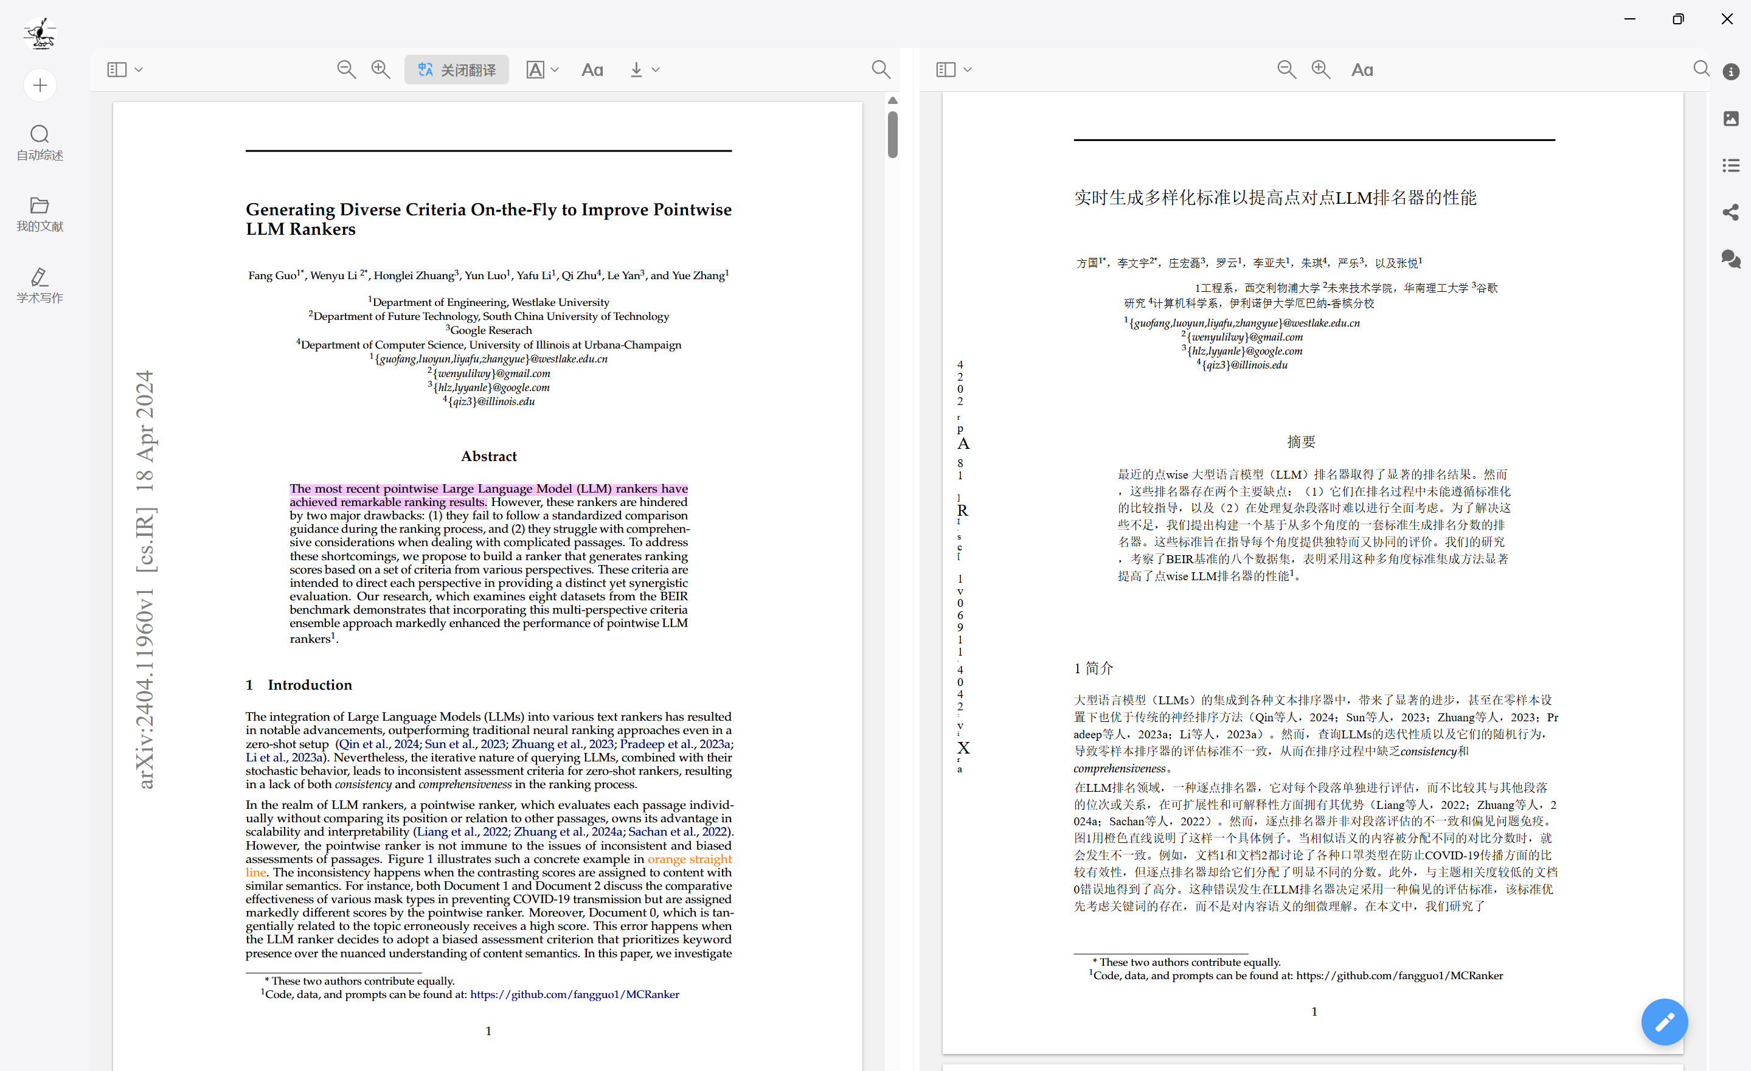1751x1071 pixels.
Task: Open 学术写作 academic writing tool
Action: [40, 285]
